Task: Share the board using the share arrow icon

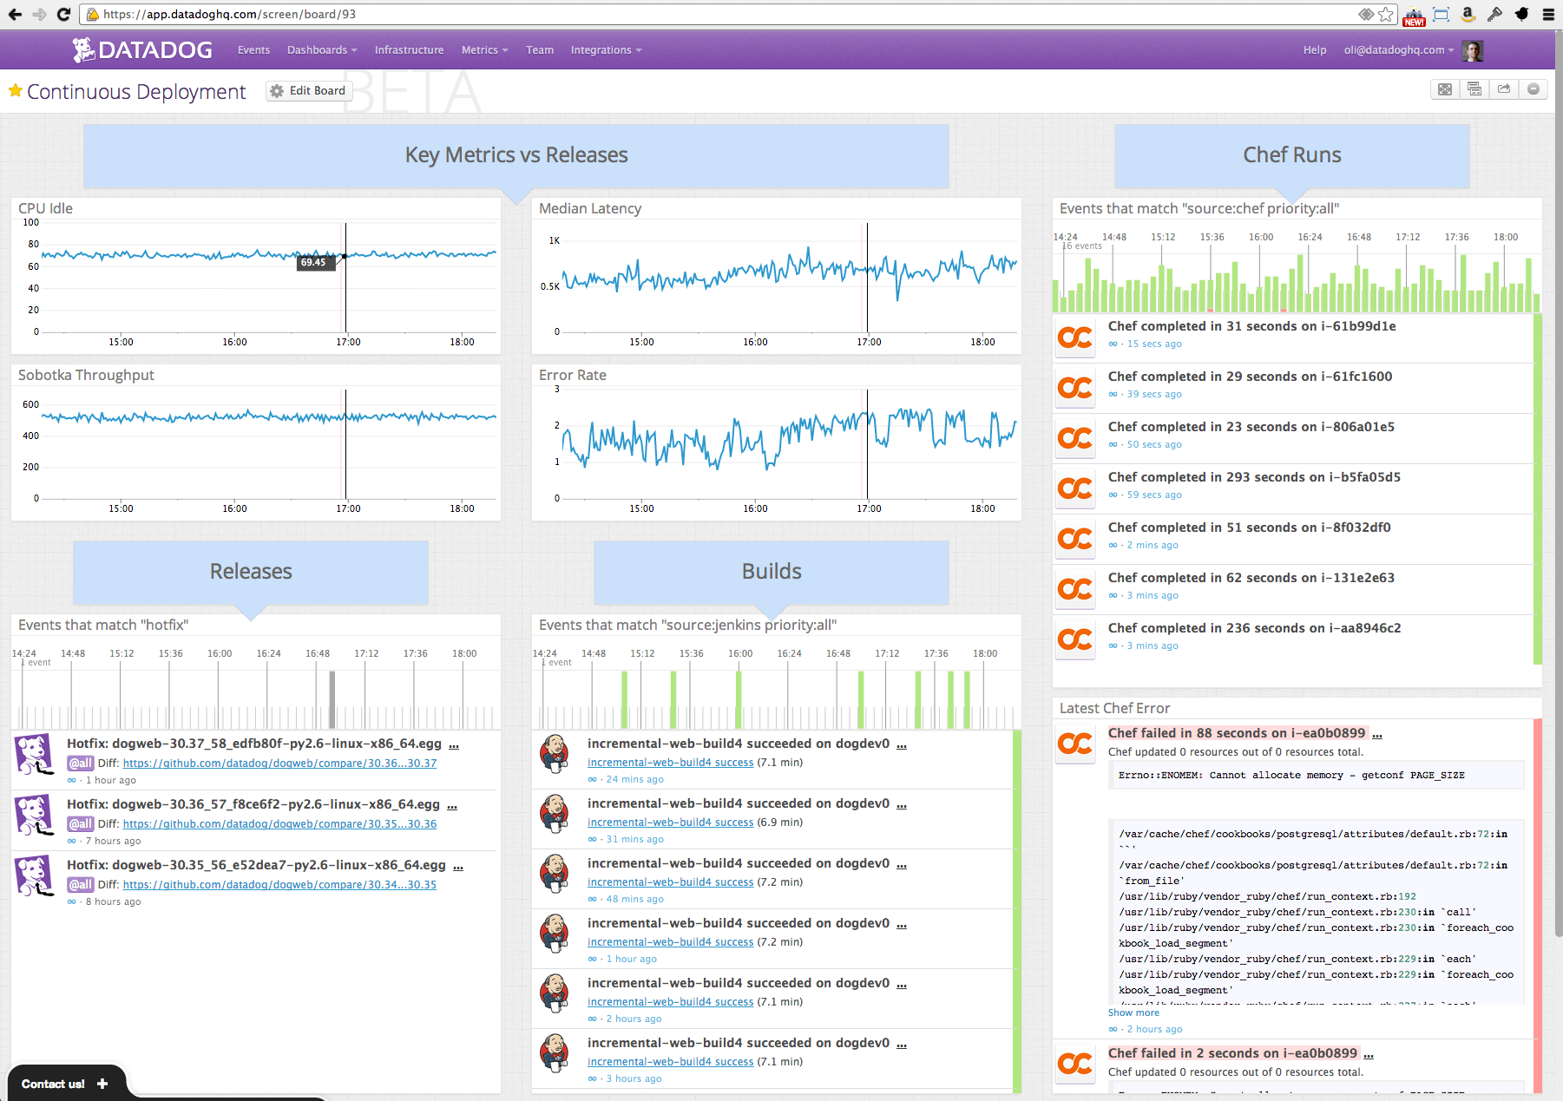Action: (x=1504, y=89)
